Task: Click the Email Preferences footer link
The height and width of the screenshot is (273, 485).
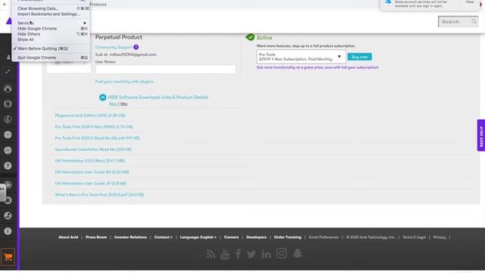Action: [x=324, y=237]
